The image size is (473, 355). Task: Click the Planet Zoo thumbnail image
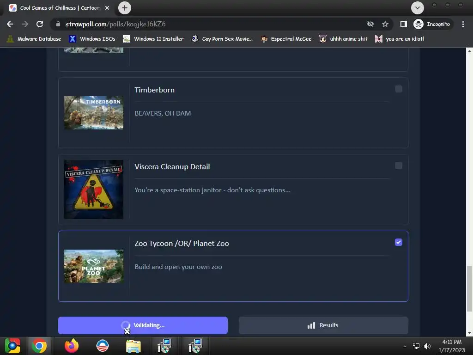(94, 266)
